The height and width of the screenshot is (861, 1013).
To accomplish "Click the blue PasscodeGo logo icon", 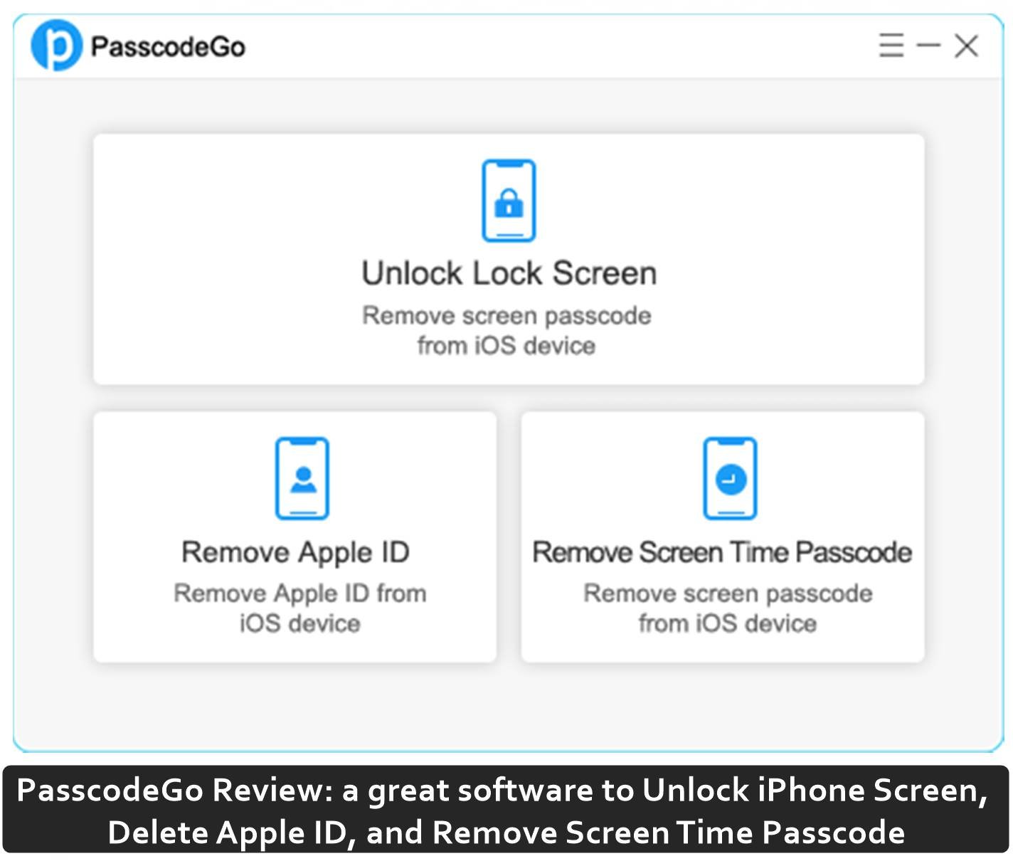I will (57, 46).
